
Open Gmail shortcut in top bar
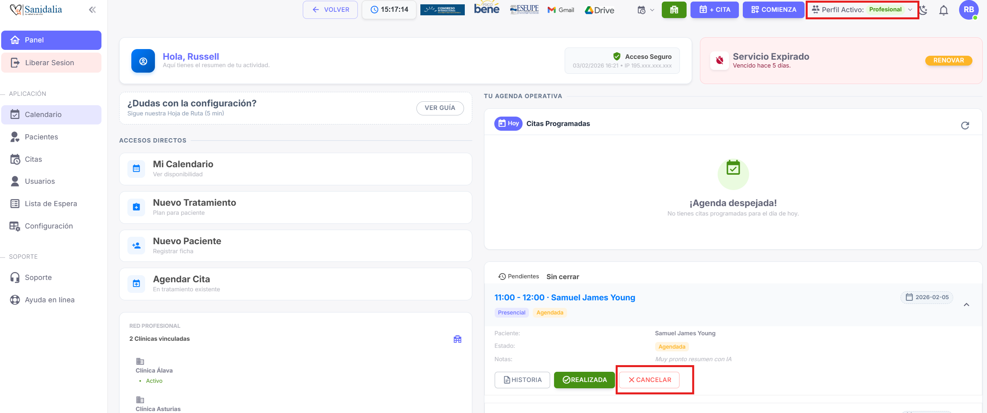click(561, 10)
